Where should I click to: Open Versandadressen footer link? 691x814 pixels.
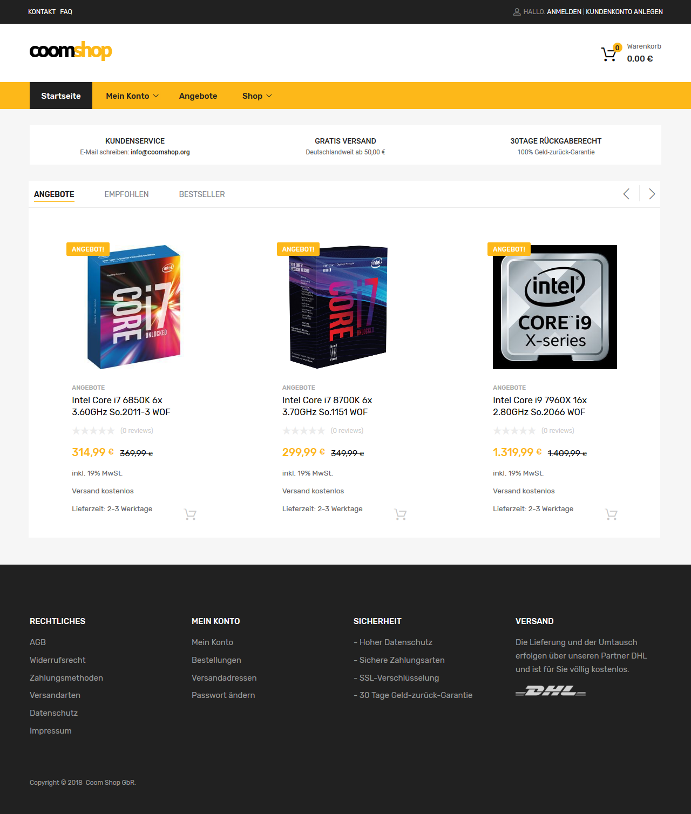[224, 678]
